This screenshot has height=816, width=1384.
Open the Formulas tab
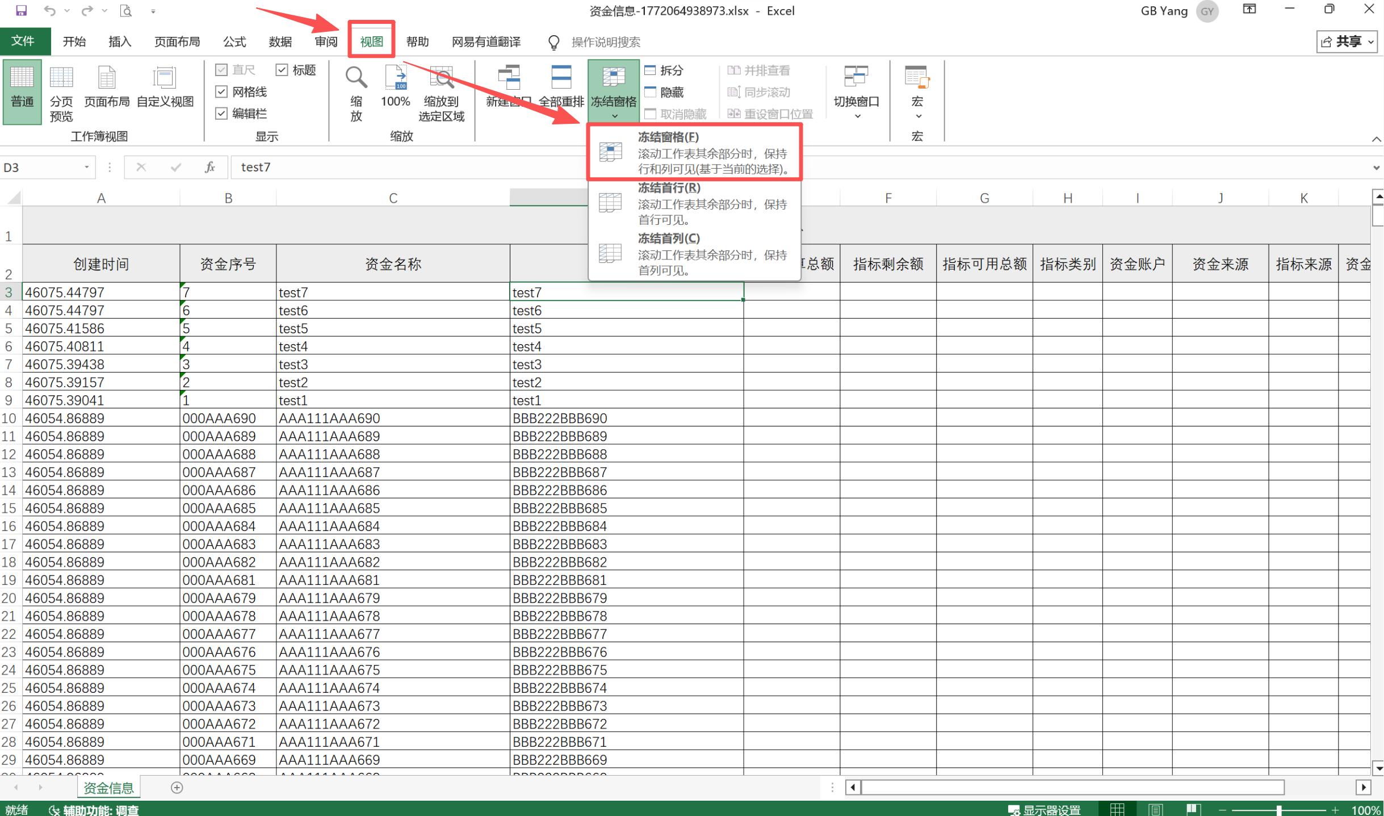pos(234,41)
